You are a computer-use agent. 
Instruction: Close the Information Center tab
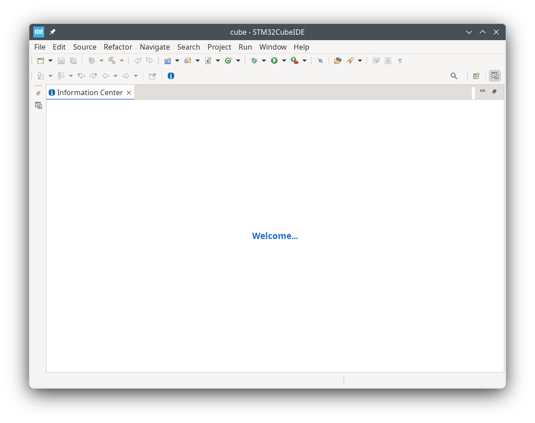coord(129,92)
